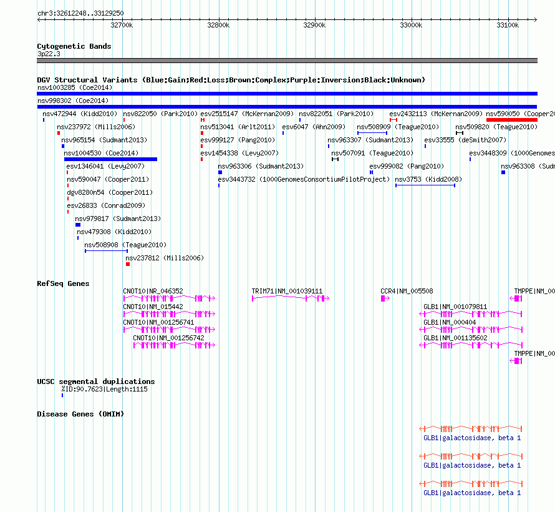Open esv3443732 1000GenomesConsortiumPilotProject variant

[x=304, y=179]
